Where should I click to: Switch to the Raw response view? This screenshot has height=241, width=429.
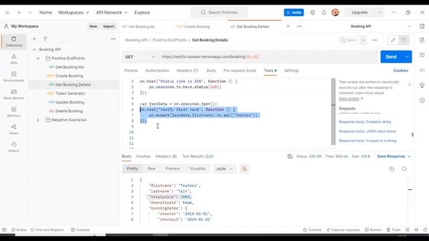(151, 169)
